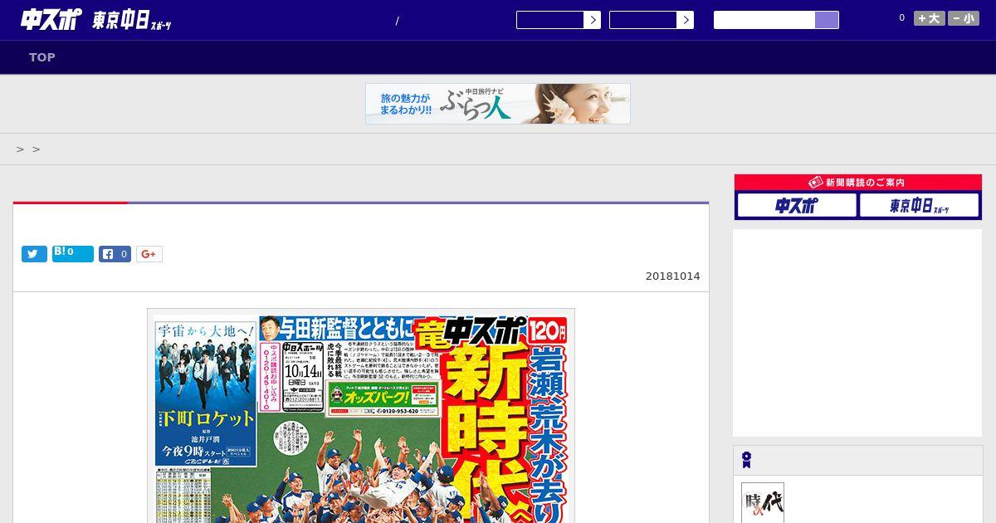Open the 東京中日スポーツ logo link
This screenshot has width=996, height=523.
[132, 22]
